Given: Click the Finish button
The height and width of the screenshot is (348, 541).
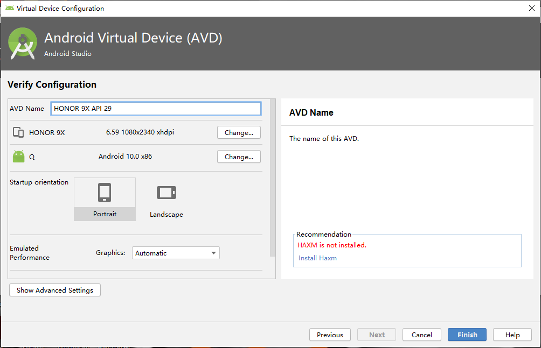Looking at the screenshot, I should [x=467, y=335].
